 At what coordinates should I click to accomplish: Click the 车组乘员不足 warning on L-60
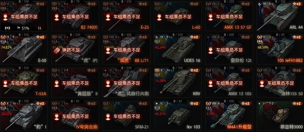(178, 17)
